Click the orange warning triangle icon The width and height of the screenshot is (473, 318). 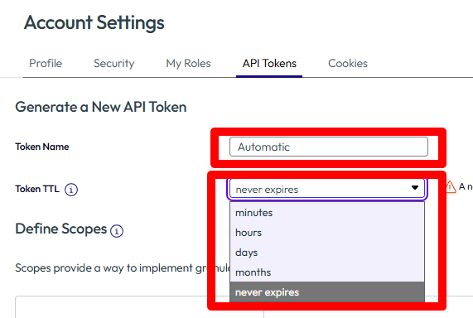pos(451,187)
